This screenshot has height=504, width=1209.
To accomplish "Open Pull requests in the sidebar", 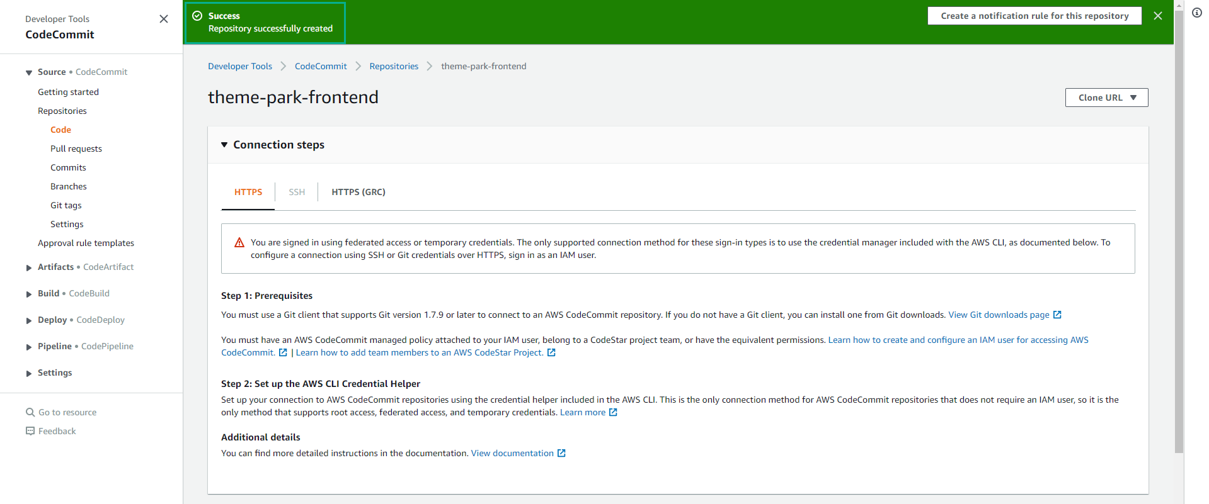I will coord(76,148).
